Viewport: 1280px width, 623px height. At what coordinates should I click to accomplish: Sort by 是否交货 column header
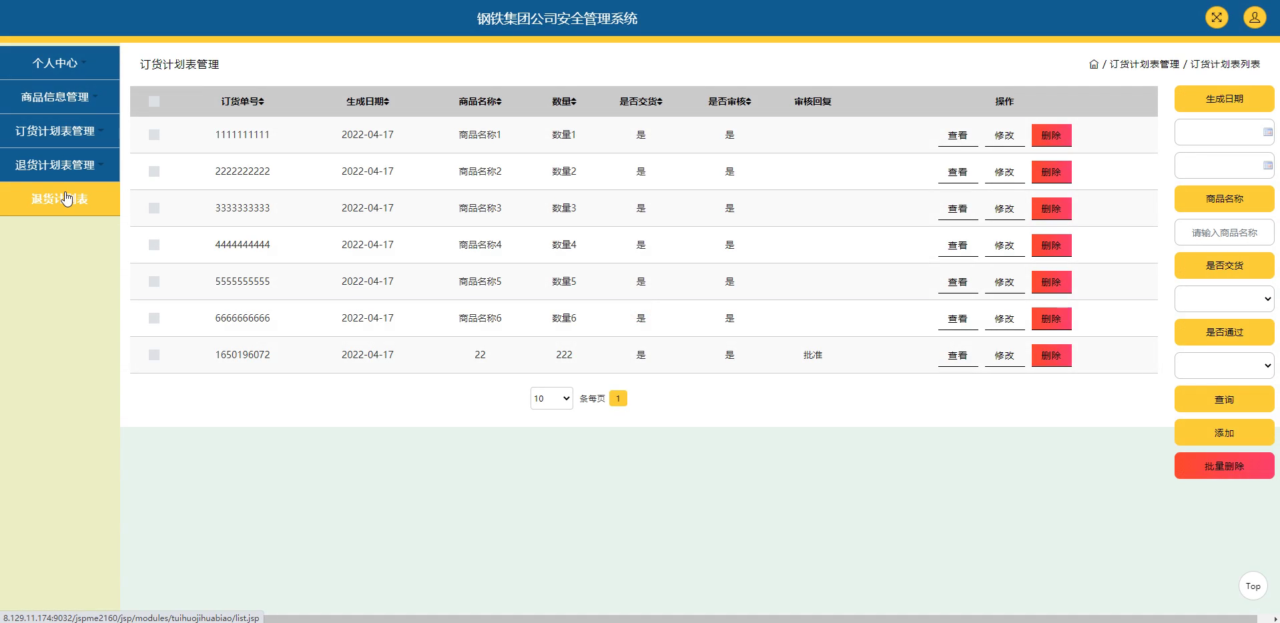tap(641, 101)
